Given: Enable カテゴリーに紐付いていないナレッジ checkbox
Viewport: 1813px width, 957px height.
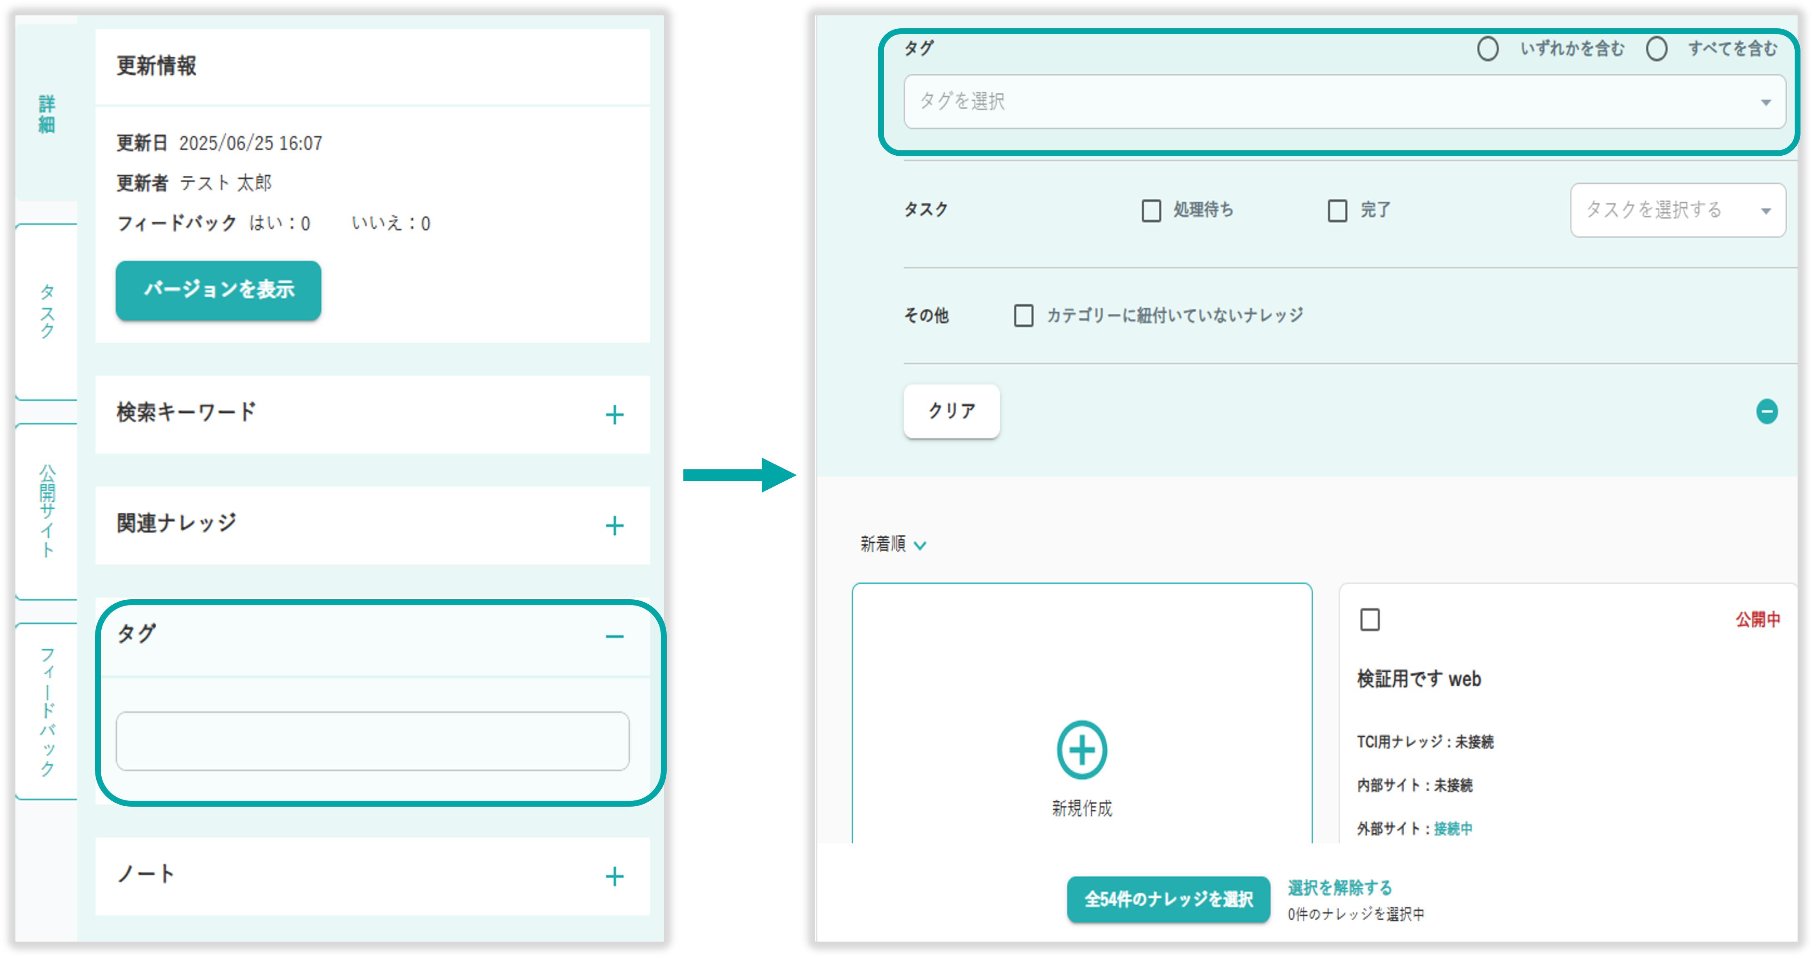Looking at the screenshot, I should tap(1023, 316).
